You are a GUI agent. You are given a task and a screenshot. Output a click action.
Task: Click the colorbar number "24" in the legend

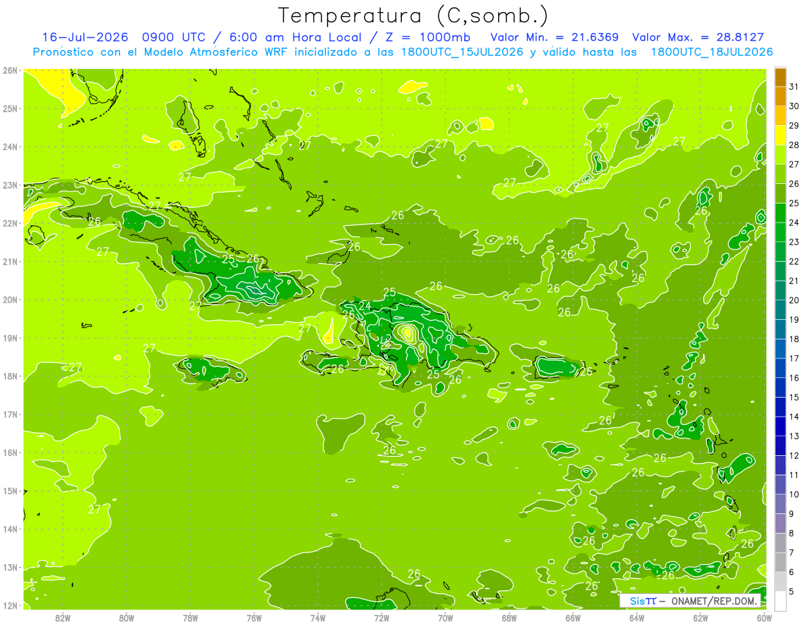(794, 222)
